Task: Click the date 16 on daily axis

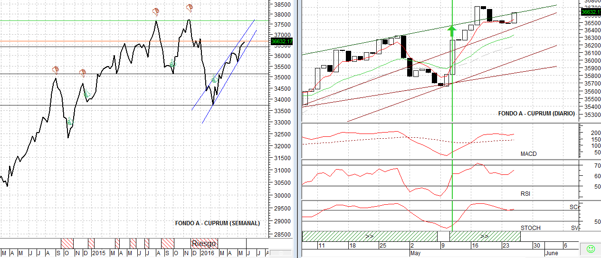Action: click(x=475, y=246)
